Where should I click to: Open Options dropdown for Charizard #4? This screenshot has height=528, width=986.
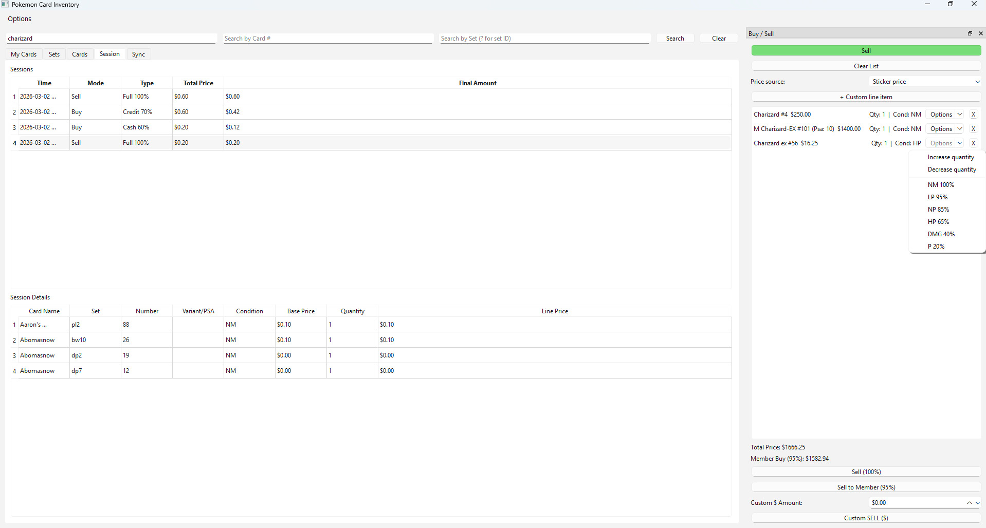point(945,114)
